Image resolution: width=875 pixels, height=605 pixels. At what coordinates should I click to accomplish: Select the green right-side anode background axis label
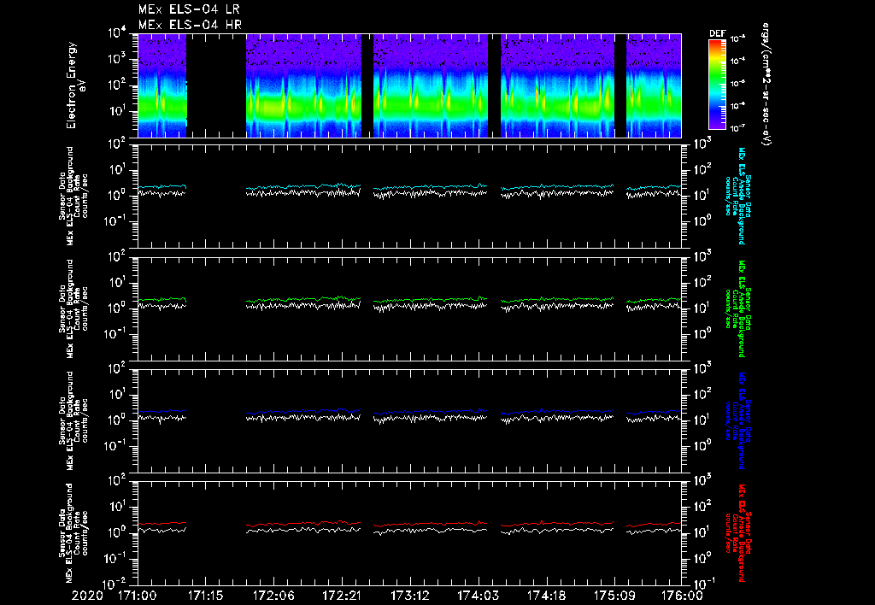[737, 308]
